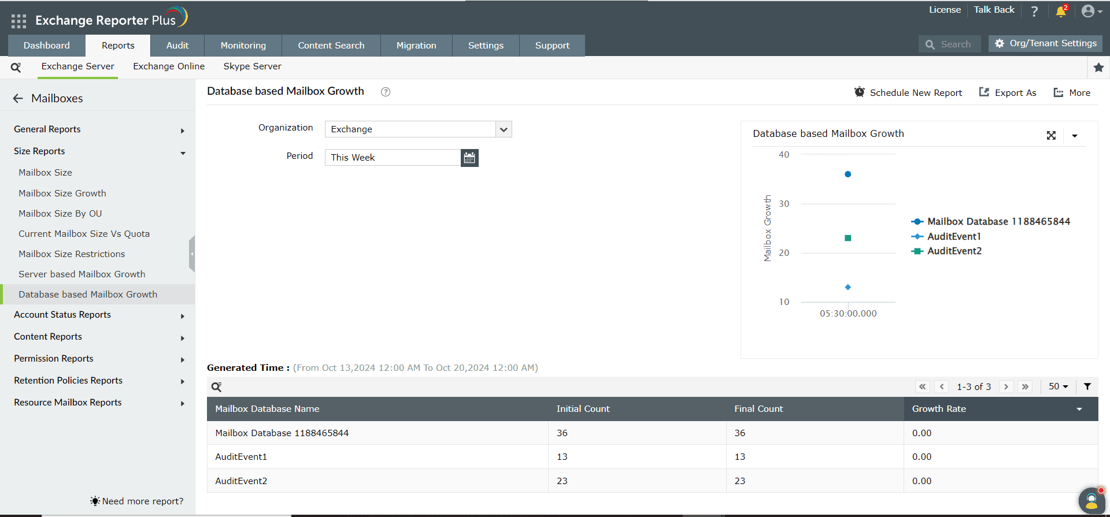The height and width of the screenshot is (517, 1110).
Task: Open the chat assistant avatar icon
Action: [x=1091, y=500]
